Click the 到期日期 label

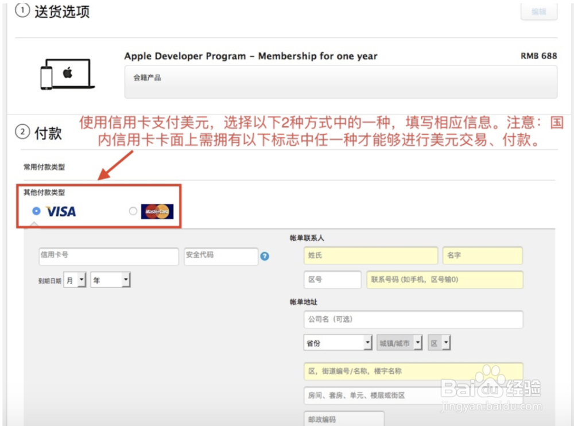50,281
